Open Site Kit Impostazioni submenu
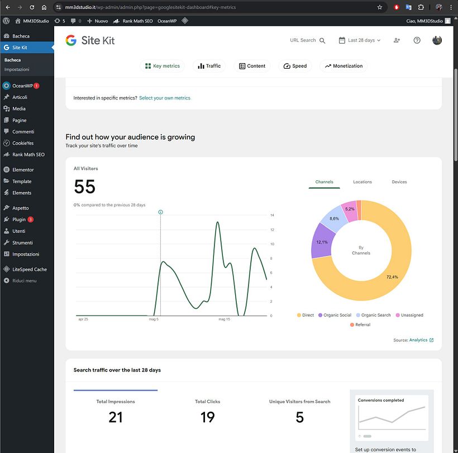Screen dimensions: 458x453 coord(17,69)
